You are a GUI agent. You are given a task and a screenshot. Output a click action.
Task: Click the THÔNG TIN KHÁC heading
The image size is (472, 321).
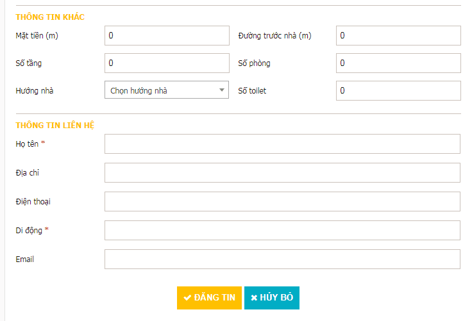click(x=50, y=17)
